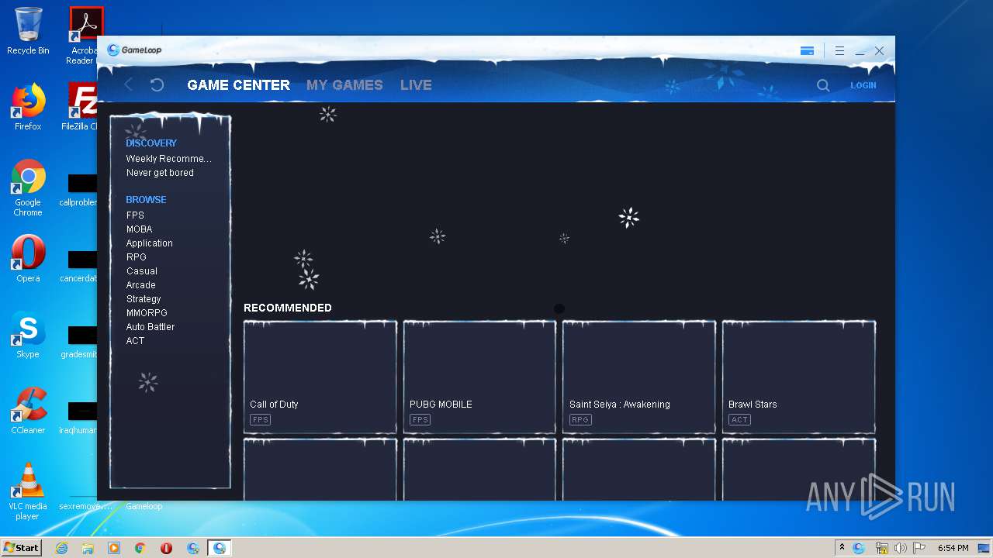Click the FPS tag under Call of Duty

tap(260, 420)
